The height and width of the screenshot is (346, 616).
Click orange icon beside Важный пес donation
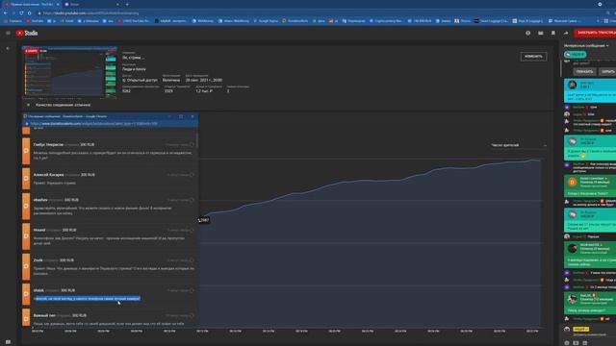tap(26, 318)
